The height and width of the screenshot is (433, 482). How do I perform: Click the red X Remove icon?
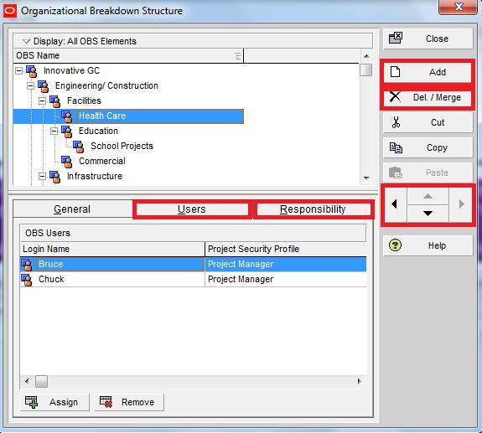click(x=106, y=402)
